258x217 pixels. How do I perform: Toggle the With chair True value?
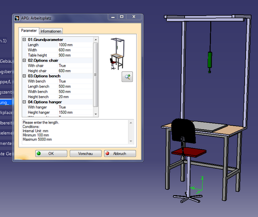coord(62,65)
